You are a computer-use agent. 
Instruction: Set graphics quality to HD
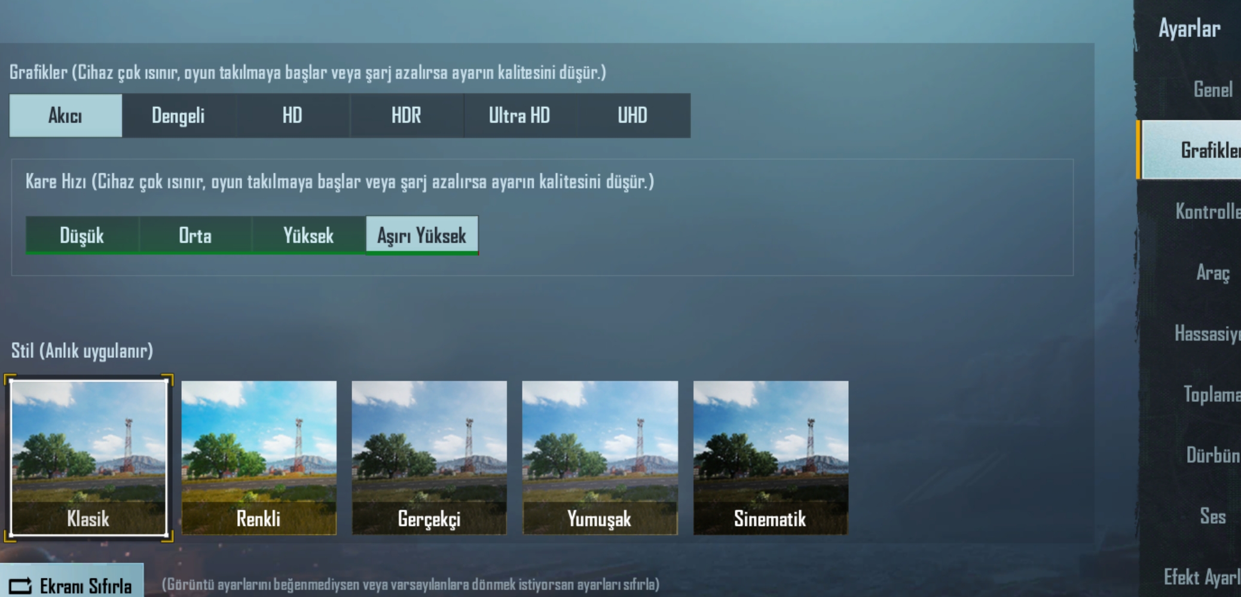pyautogui.click(x=292, y=115)
